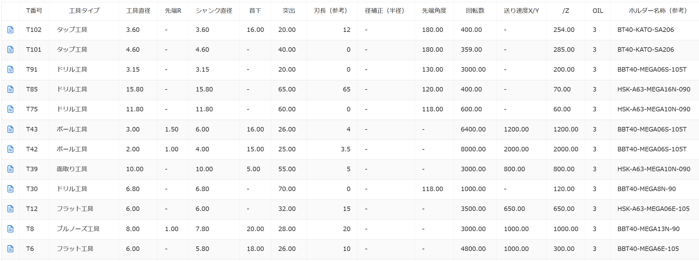The image size is (699, 261).
Task: Click the 先端角度 column header
Action: [x=434, y=11]
